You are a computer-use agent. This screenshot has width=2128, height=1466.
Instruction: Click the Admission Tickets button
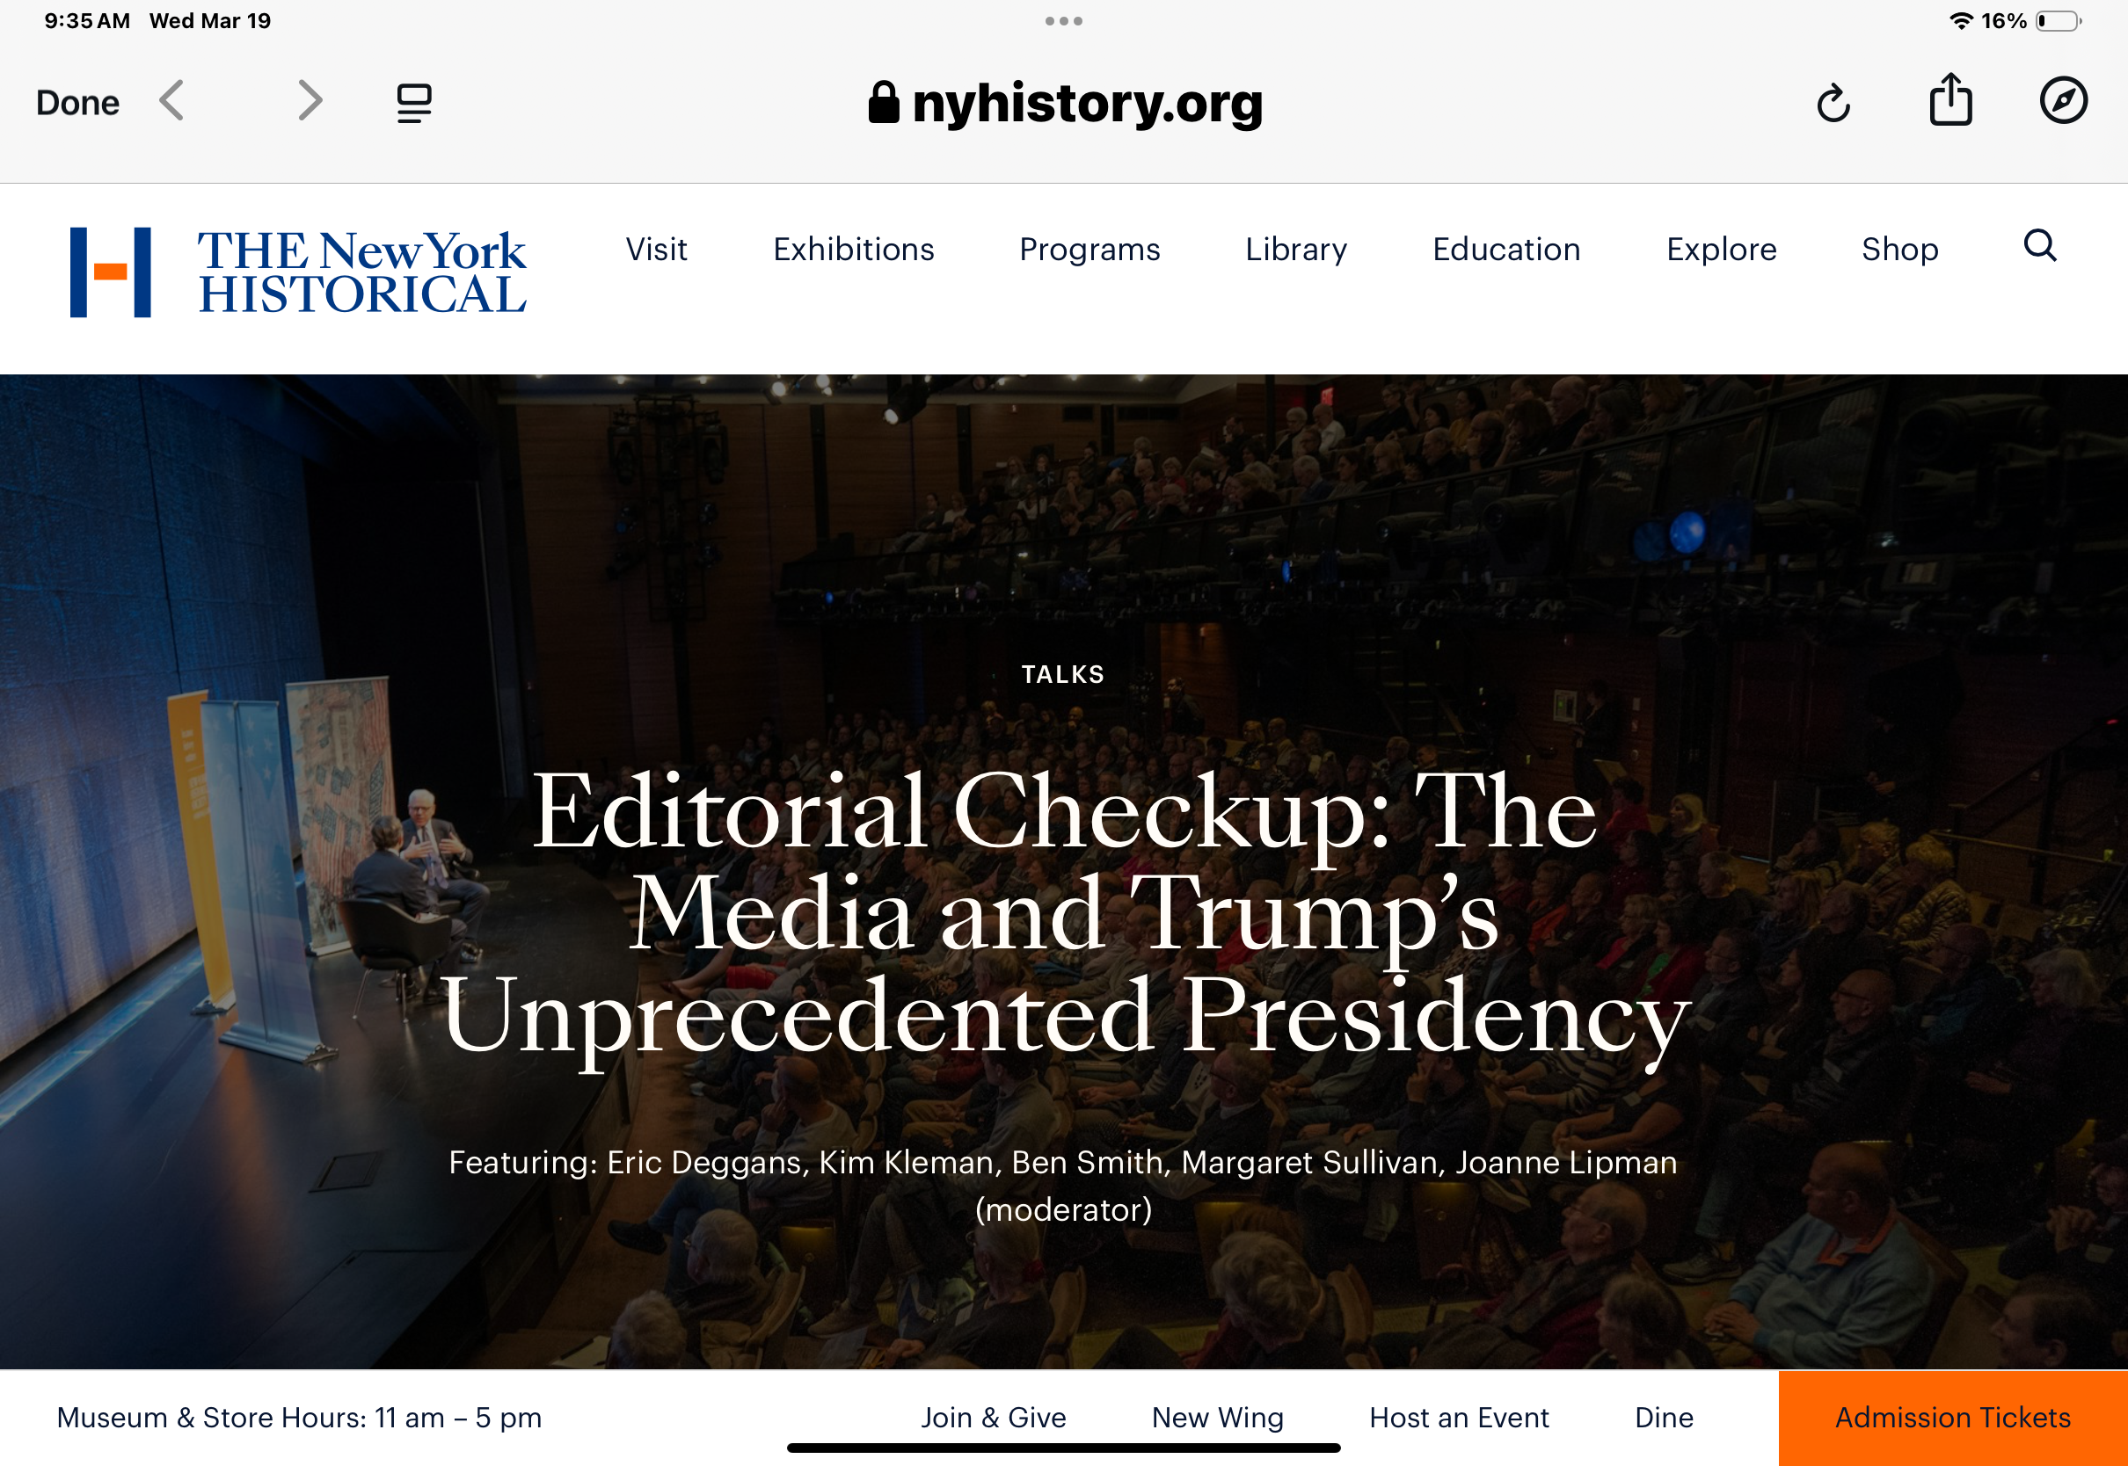point(1952,1418)
